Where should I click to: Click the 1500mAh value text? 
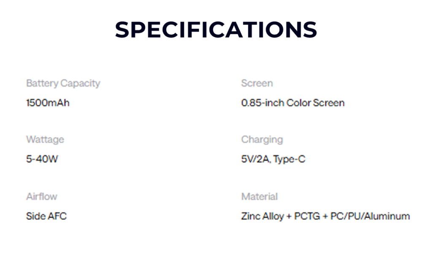[x=48, y=103]
